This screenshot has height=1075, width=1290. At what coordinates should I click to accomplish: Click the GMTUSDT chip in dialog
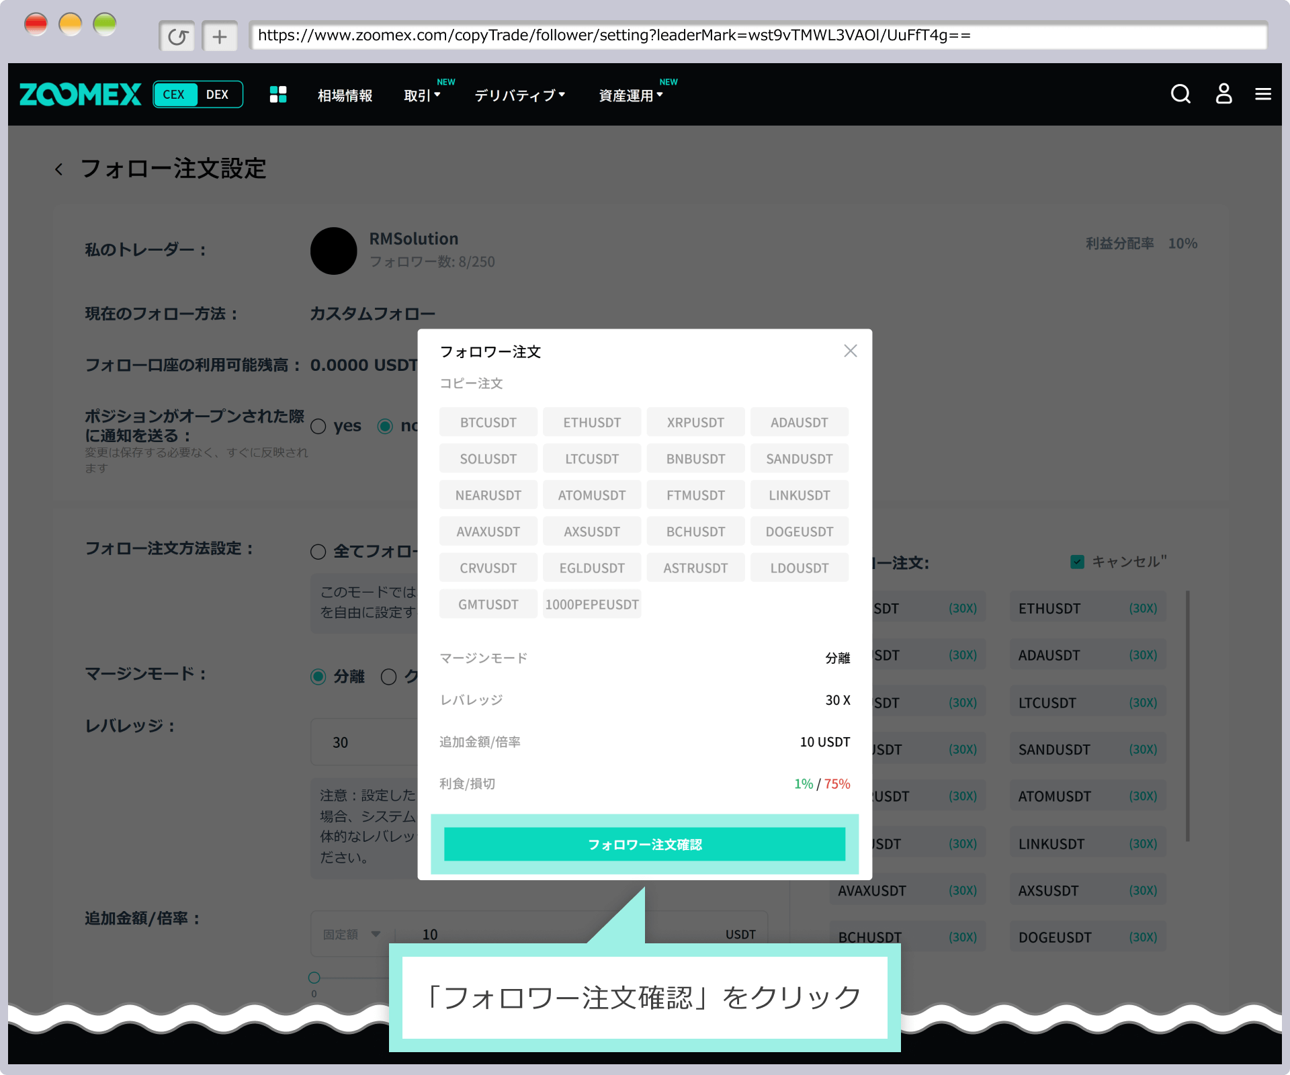(x=488, y=604)
